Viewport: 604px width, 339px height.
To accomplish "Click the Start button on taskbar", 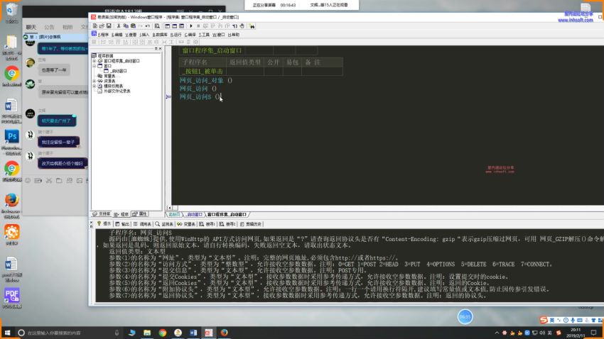I will point(8,332).
